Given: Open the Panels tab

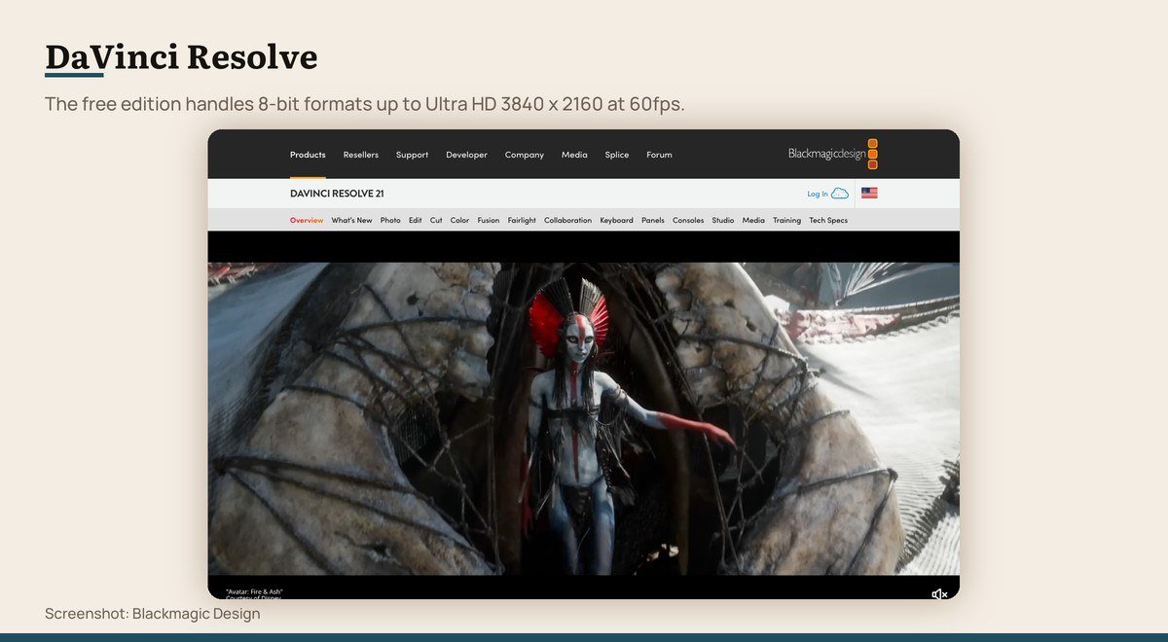Looking at the screenshot, I should 653,220.
